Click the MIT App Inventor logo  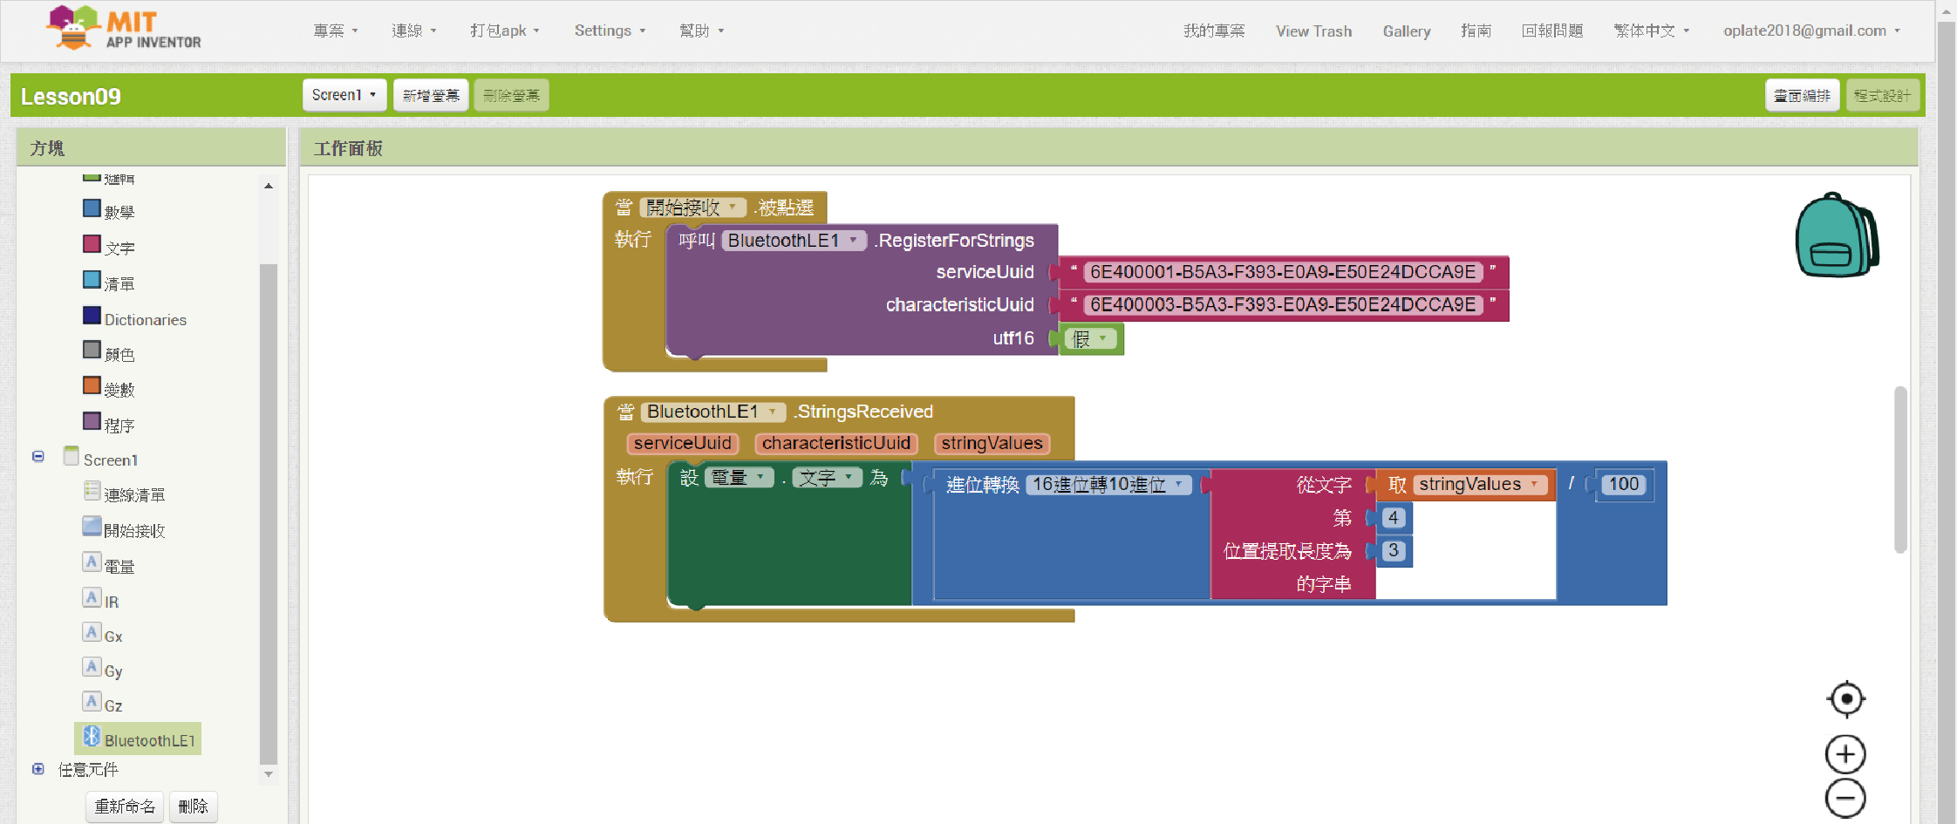click(x=124, y=29)
